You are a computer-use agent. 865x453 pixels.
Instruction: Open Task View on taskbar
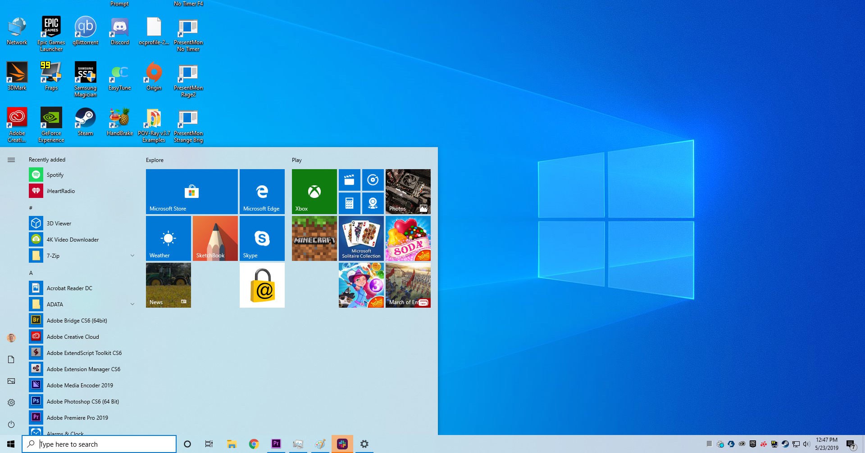tap(209, 444)
